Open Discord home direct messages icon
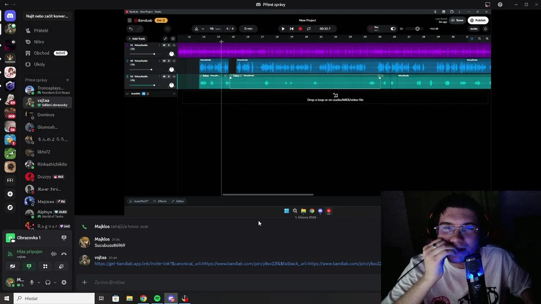The height and width of the screenshot is (304, 541). pos(10,16)
